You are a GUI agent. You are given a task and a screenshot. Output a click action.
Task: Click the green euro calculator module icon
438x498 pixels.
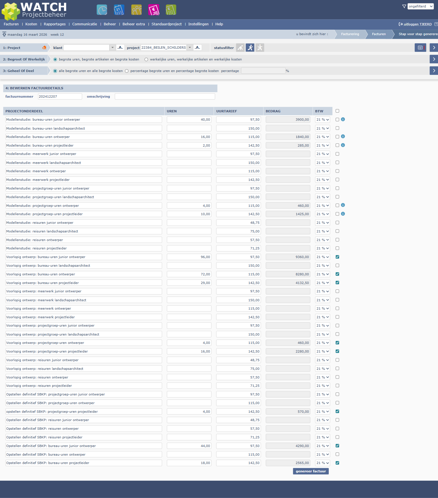(171, 10)
